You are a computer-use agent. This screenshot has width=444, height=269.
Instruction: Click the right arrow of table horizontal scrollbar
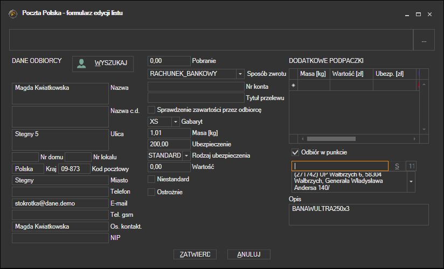pyautogui.click(x=414, y=139)
